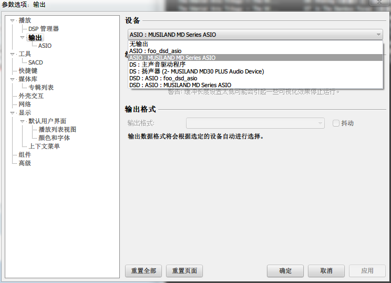Pick DSD : ASIO : MUSILAND MD Series ASIO
Viewport: 391px width, 283px height.
click(x=180, y=85)
